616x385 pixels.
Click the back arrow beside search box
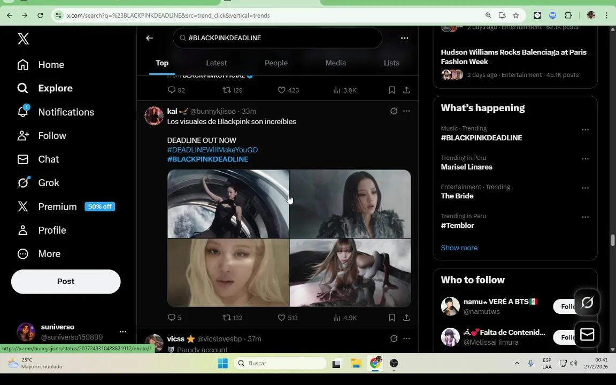[149, 38]
